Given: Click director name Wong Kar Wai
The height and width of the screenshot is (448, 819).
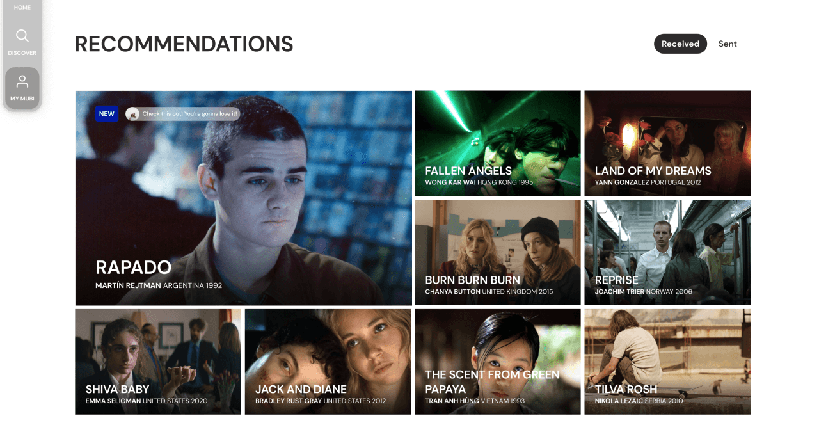Looking at the screenshot, I should 450,182.
